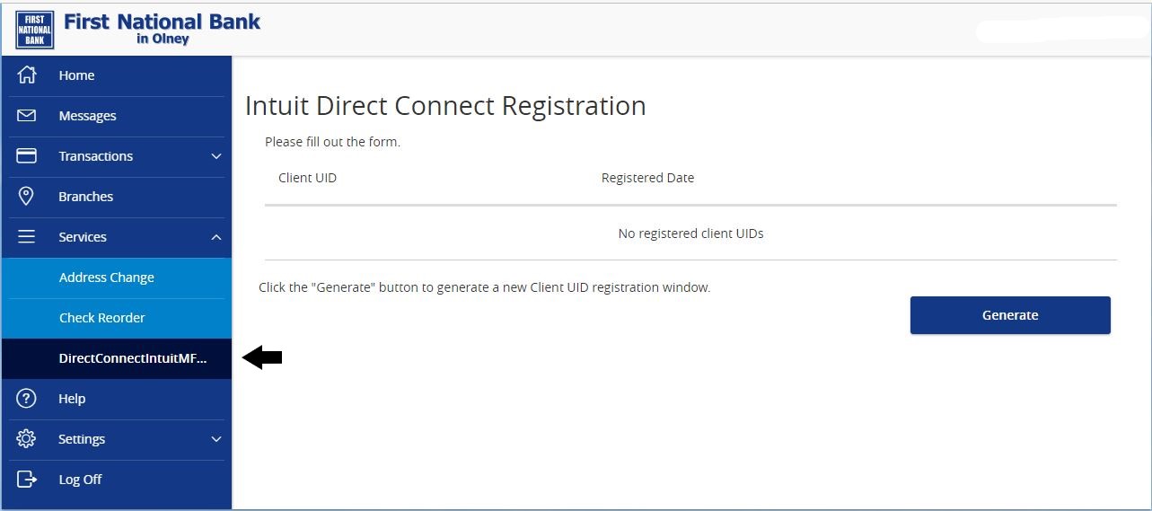
Task: Click the Generate button
Action: (1010, 315)
